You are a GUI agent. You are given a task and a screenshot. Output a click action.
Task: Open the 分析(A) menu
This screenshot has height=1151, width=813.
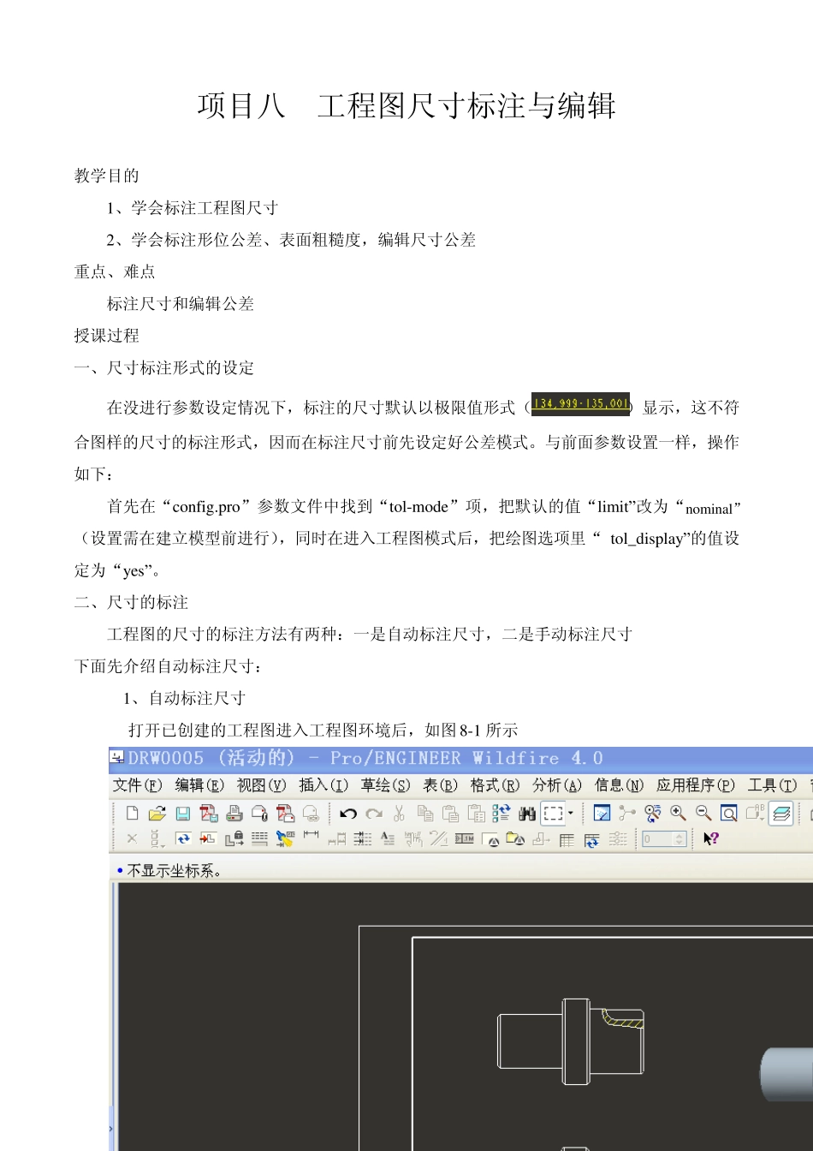pos(557,785)
